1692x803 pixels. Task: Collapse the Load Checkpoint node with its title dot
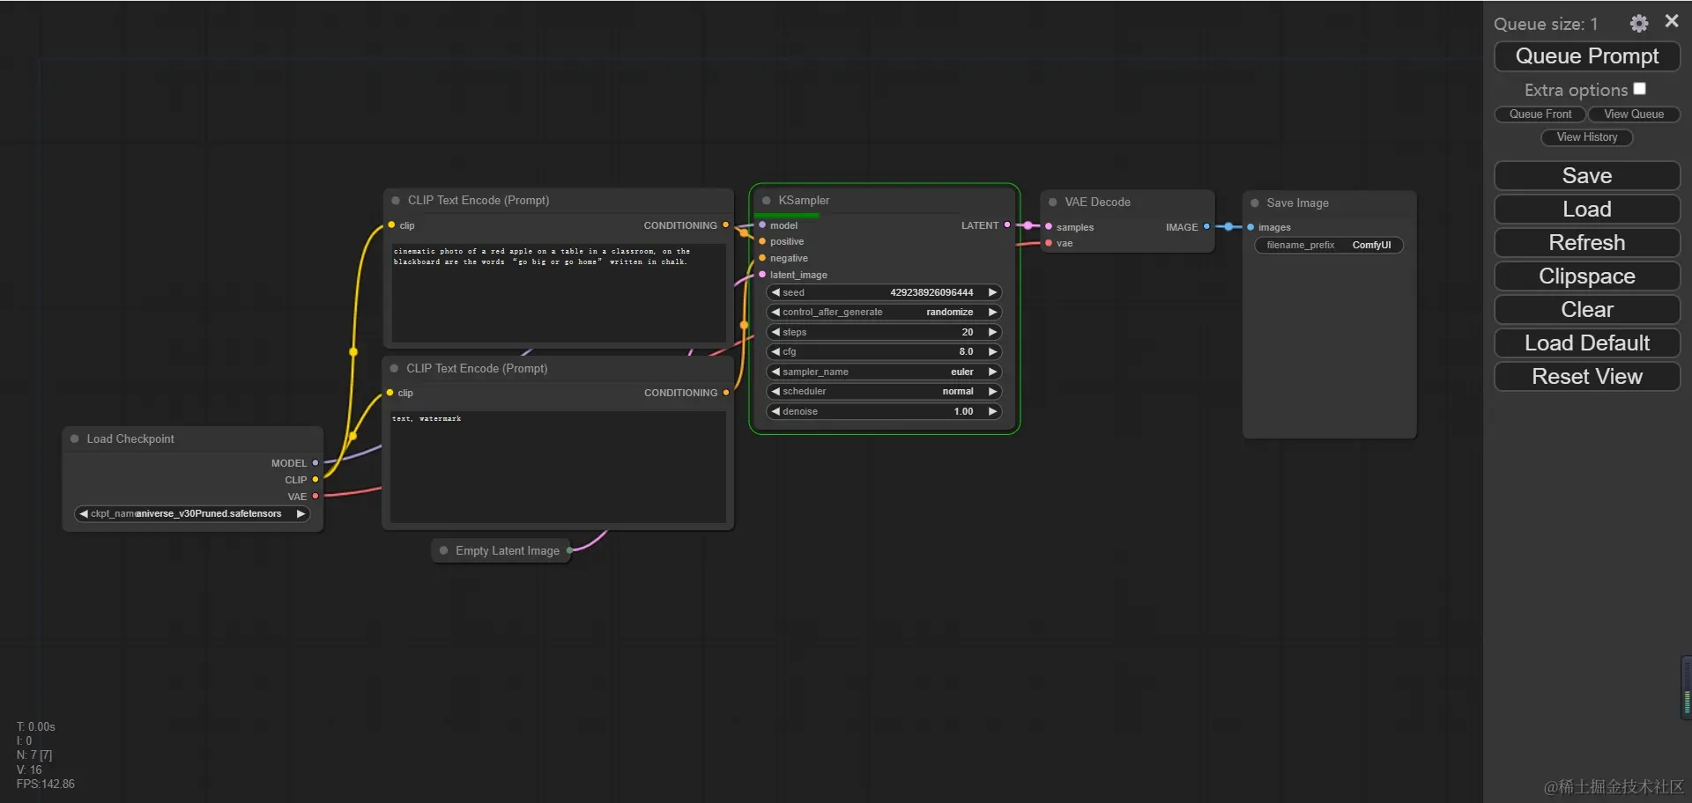coord(75,438)
